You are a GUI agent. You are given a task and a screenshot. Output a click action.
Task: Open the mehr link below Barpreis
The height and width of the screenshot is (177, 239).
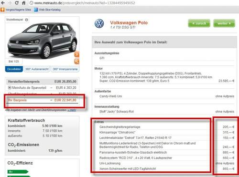pyautogui.click(x=72, y=110)
